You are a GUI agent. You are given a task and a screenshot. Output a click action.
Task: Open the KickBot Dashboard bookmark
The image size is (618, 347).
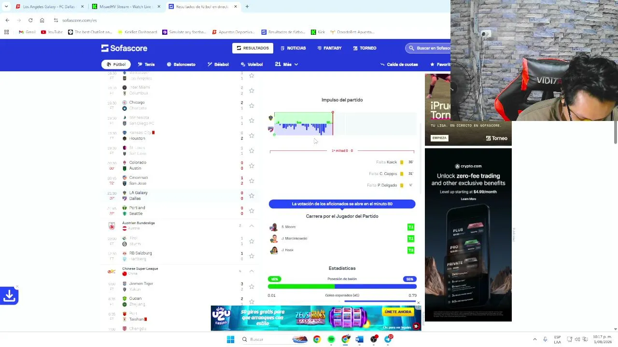coord(138,32)
